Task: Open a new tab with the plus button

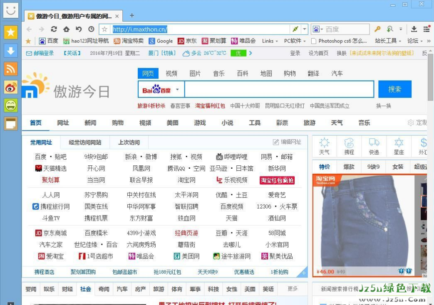Action: [132, 16]
